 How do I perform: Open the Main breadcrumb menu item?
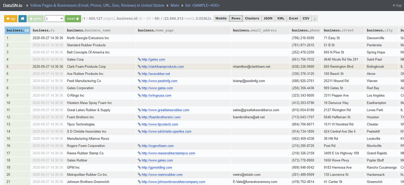coord(175,5)
